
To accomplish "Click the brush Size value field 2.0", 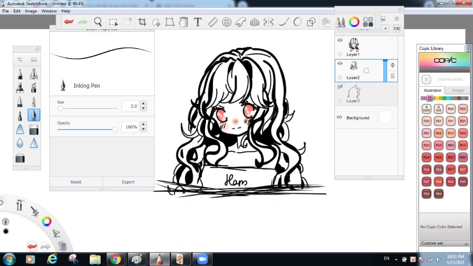I will click(x=130, y=106).
